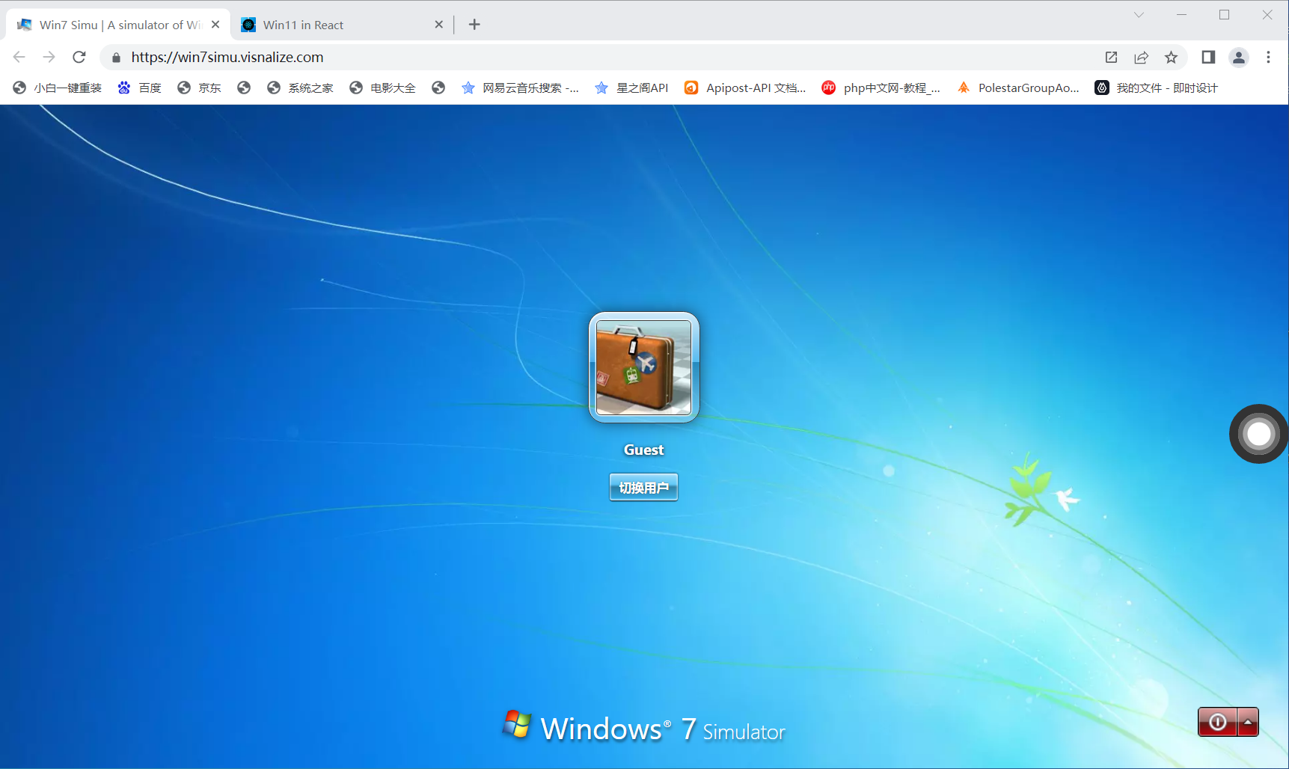Open the Chrome three-dot menu
The image size is (1289, 769).
click(1268, 57)
